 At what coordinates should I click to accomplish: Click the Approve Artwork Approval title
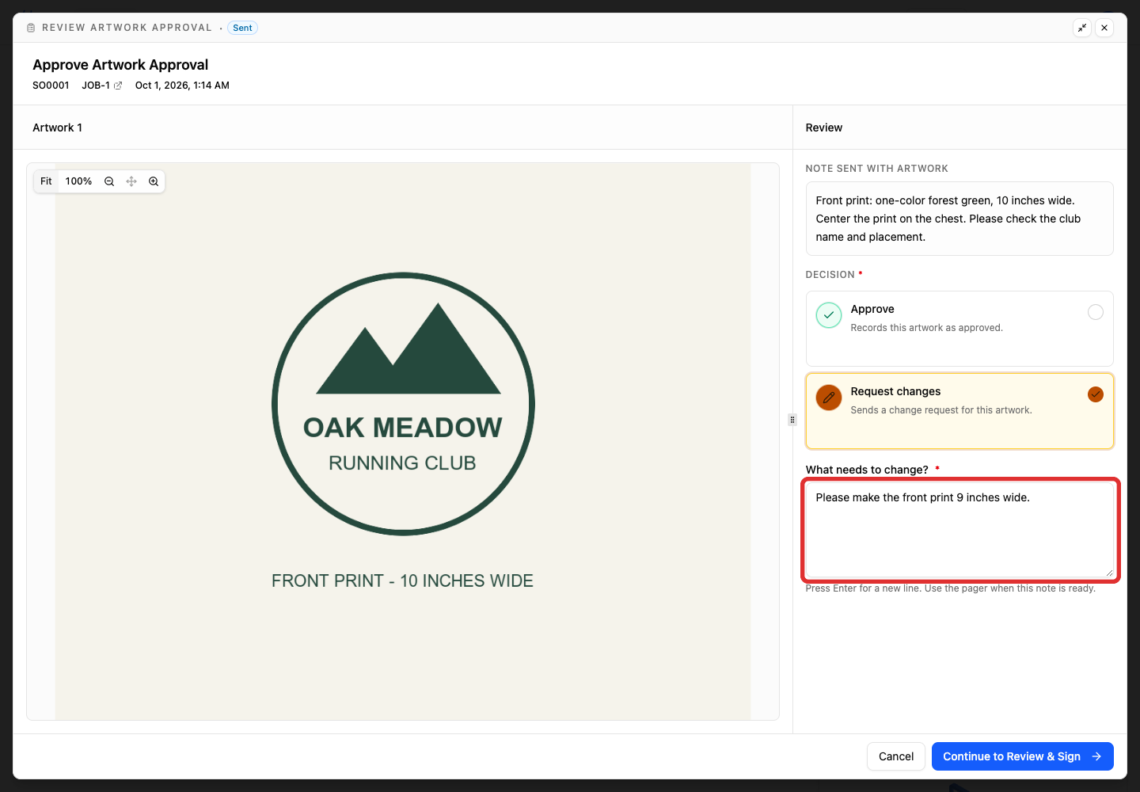[x=120, y=65]
